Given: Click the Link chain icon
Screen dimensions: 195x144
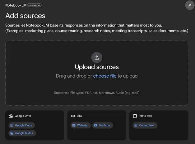Looking at the screenshot, I should 73,116.
